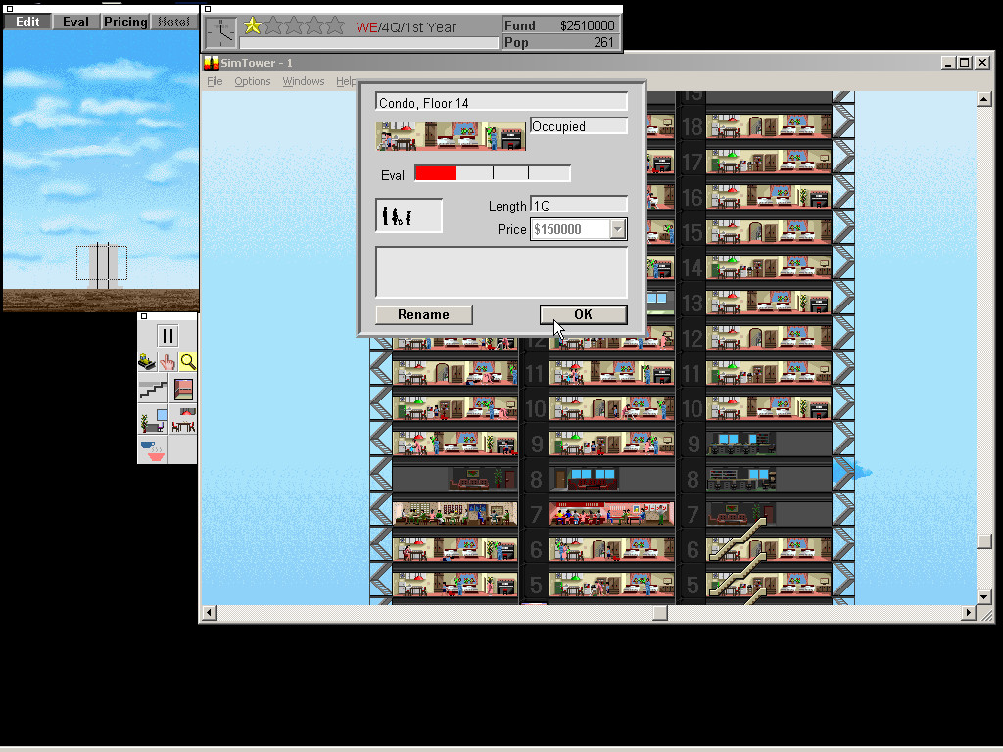Screen dimensions: 1003x752
Task: Click the Rename button
Action: [x=424, y=314]
